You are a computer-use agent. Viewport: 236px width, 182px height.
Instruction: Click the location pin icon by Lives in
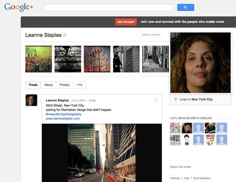(175, 99)
